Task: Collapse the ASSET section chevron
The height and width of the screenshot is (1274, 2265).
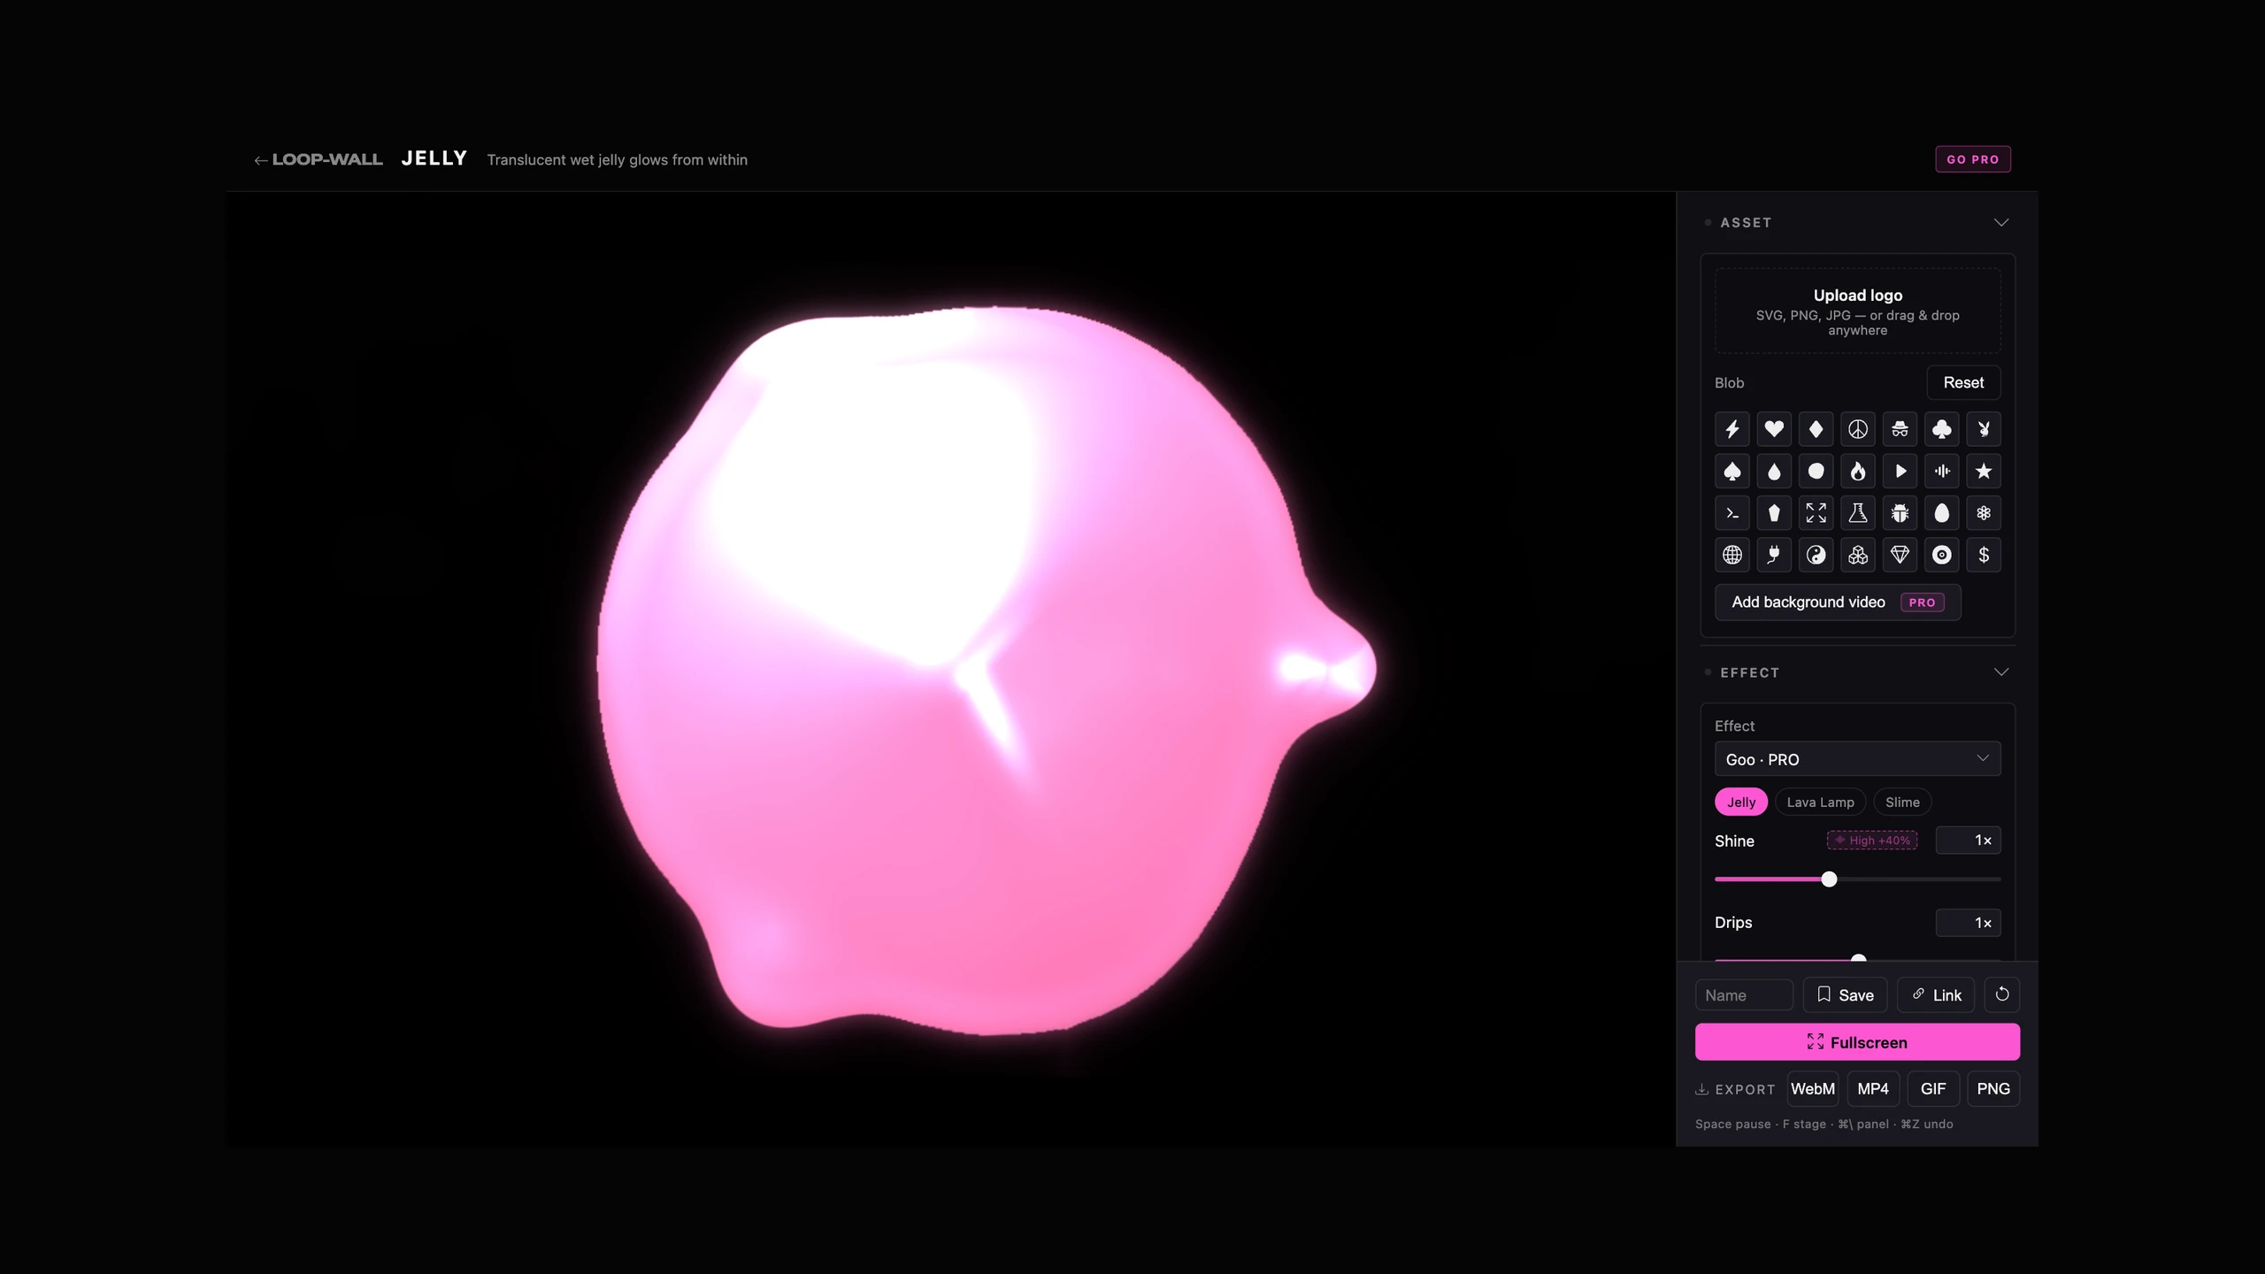Action: (2001, 223)
